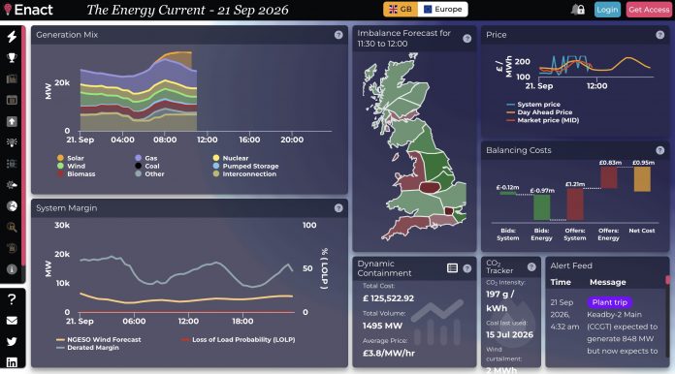Toggle Wind series in Generation Mix legend
Screen dimensions: 675x374
click(71, 166)
